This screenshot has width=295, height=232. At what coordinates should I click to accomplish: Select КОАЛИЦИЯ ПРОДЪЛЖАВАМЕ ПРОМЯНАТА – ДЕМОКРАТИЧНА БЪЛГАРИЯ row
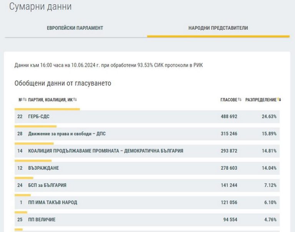106,151
